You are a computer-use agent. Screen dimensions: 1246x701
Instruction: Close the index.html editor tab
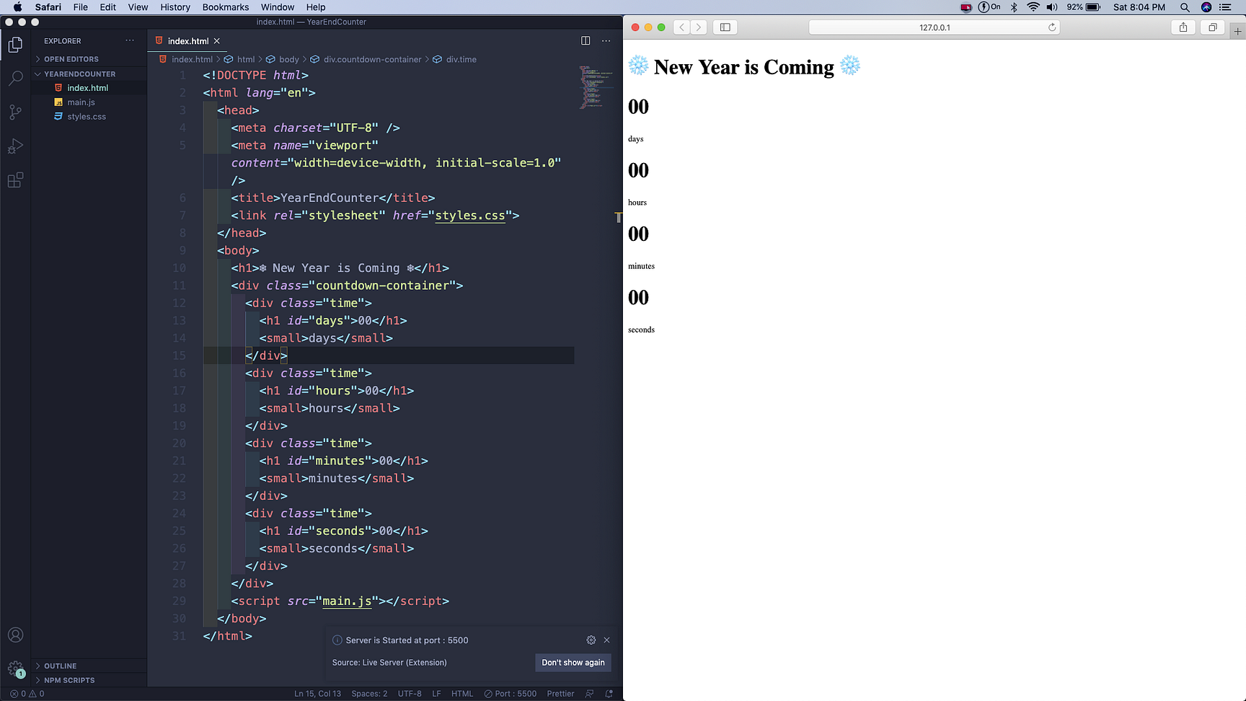(216, 41)
